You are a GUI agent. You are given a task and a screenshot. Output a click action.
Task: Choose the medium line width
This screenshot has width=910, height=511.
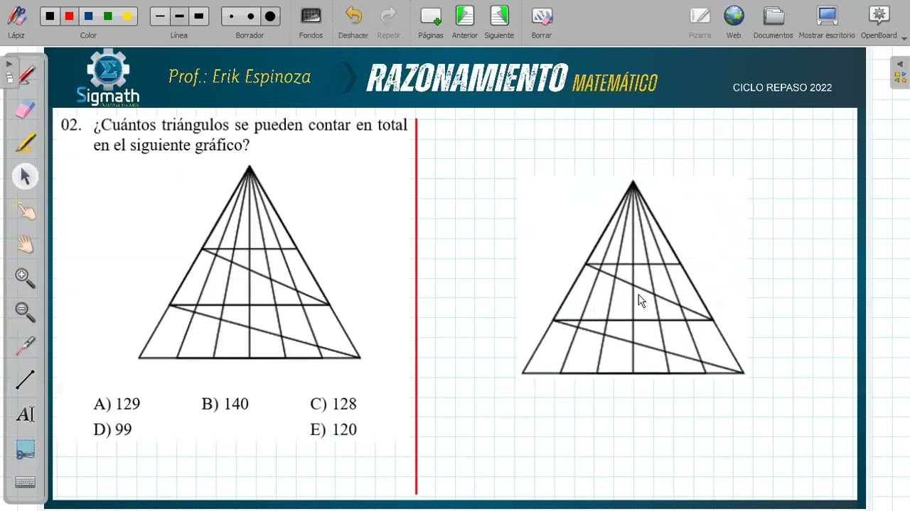(179, 16)
